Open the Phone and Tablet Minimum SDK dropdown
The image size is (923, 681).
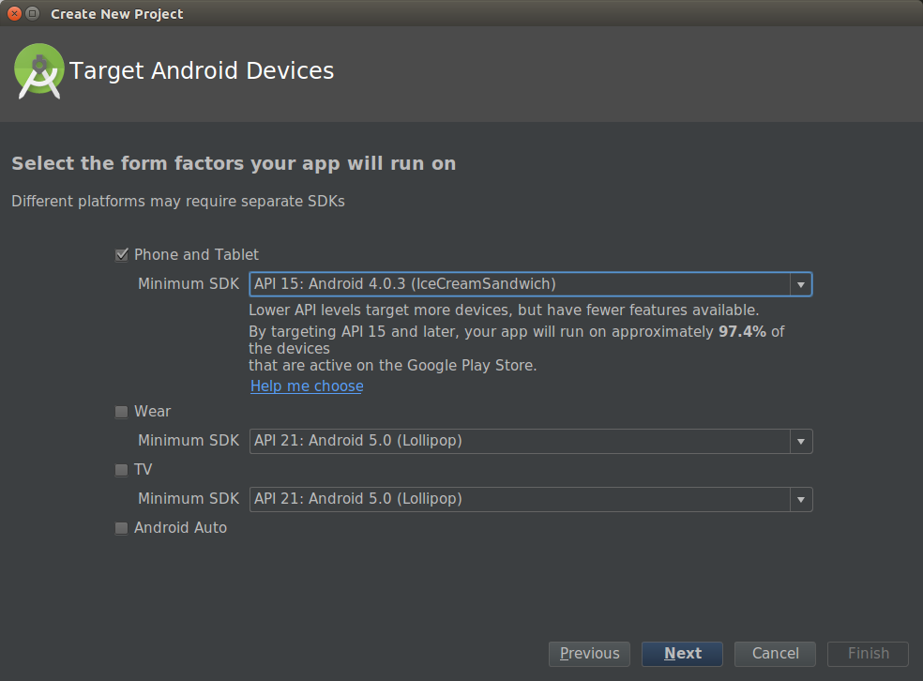[800, 284]
